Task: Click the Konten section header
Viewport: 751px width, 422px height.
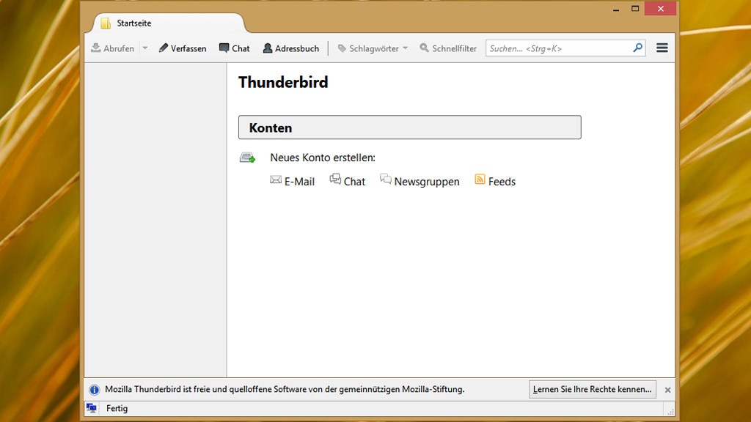Action: [x=409, y=127]
